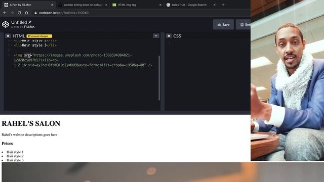This screenshot has width=324, height=182.
Task: Click the HTML editor vertical scrollbar
Action: 159,78
